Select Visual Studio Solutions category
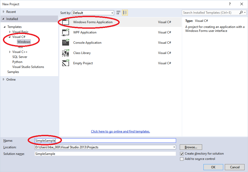This screenshot has width=248, height=172. point(28,67)
